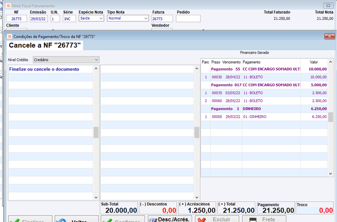The height and width of the screenshot is (222, 337).
Task: Click scroll up arrow of Financeiro Gerado table
Action: coord(331,62)
